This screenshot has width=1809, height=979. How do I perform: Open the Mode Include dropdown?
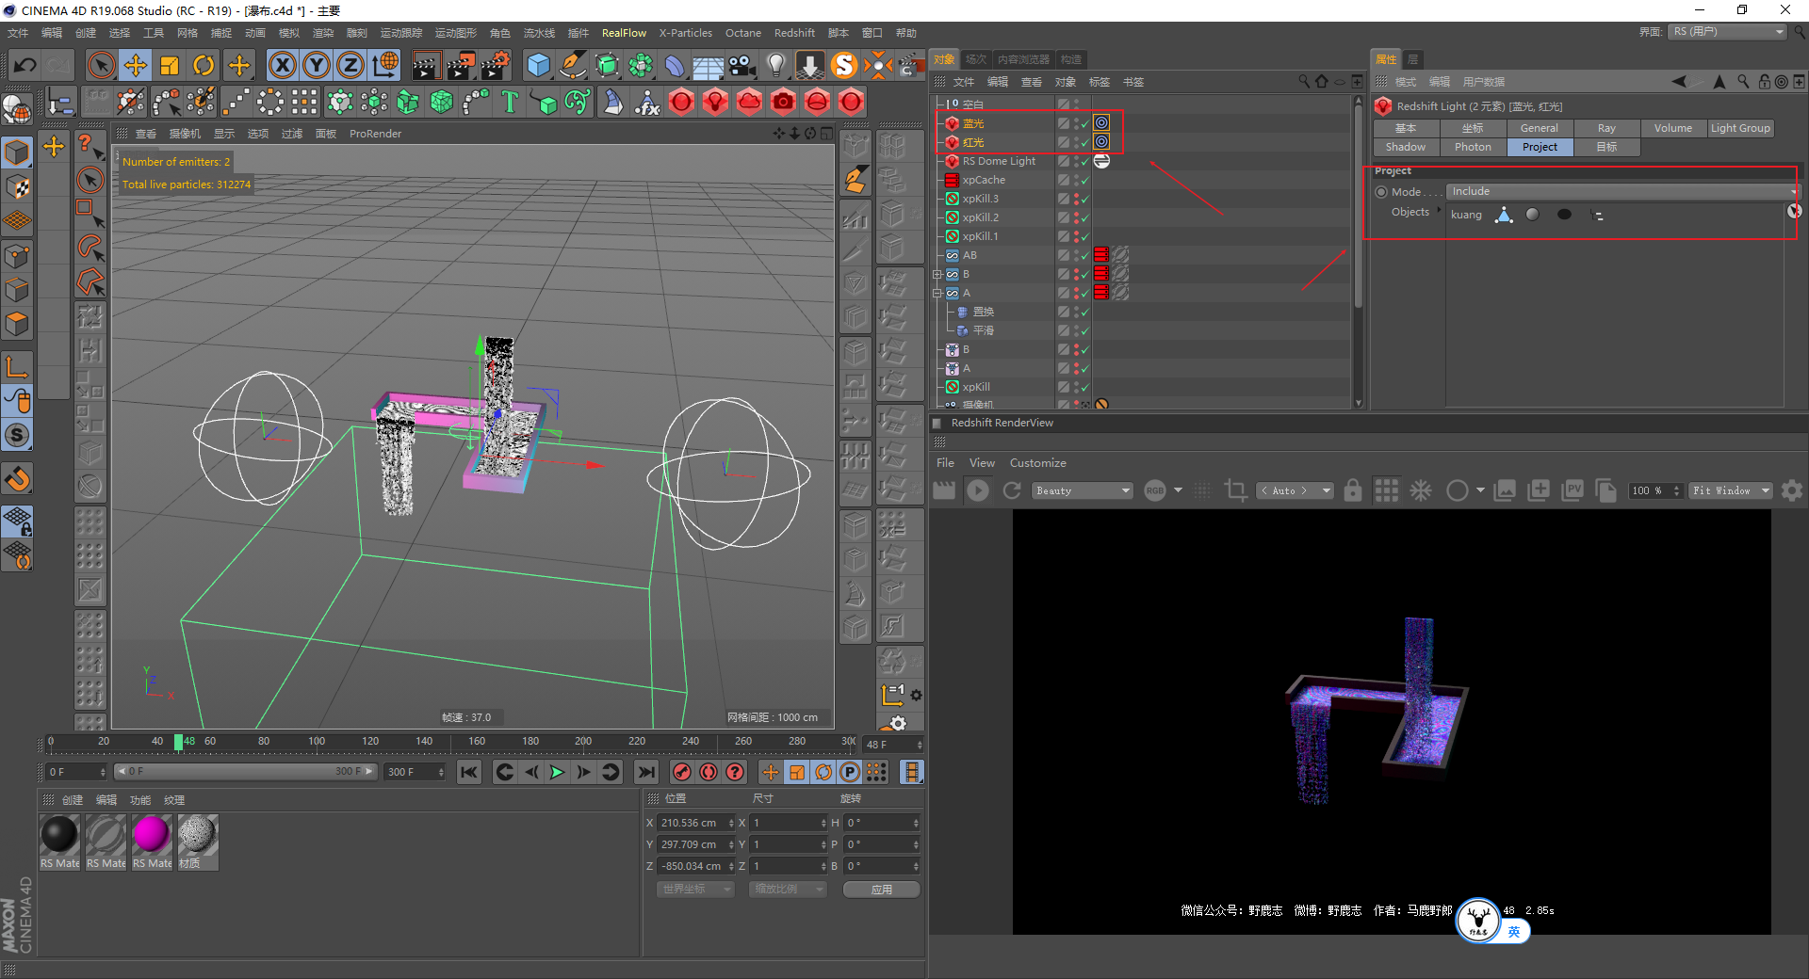1621,191
